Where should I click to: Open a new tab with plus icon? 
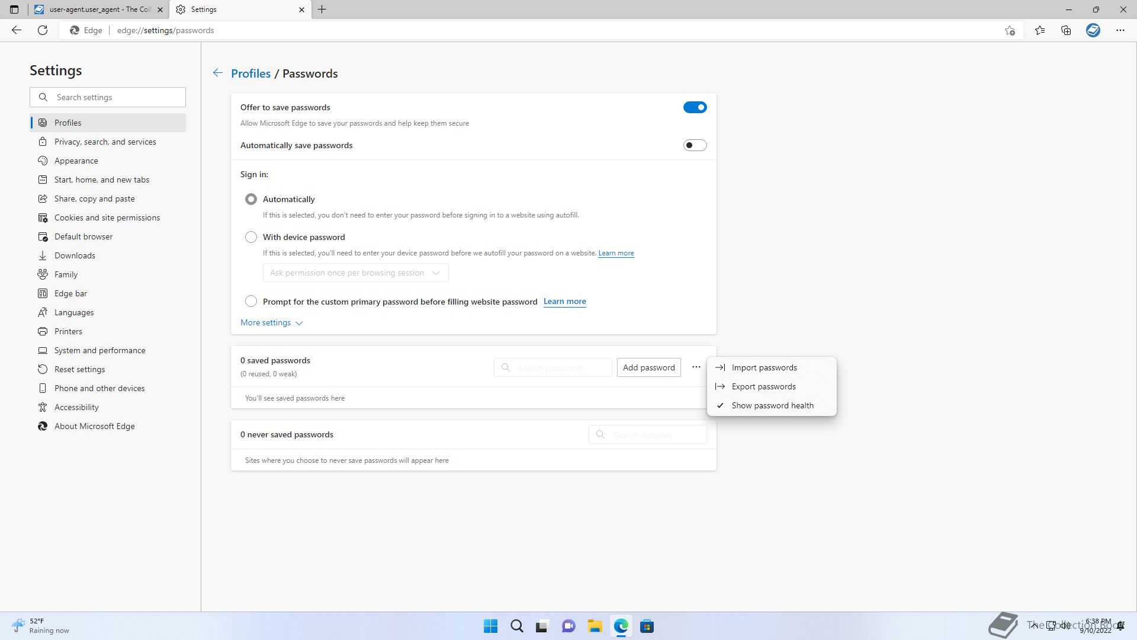(322, 9)
